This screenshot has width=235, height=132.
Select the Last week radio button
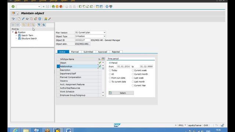coord(133,78)
